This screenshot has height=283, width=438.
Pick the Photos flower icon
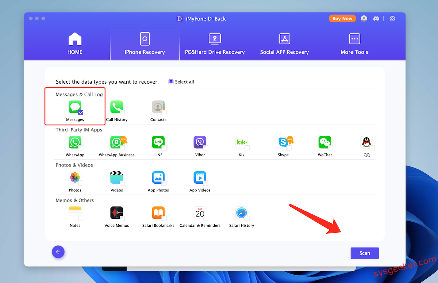pos(75,178)
